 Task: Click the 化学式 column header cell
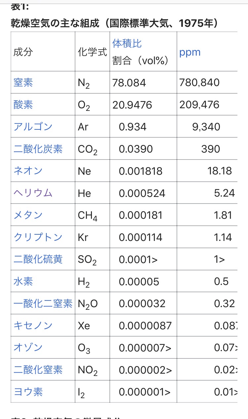92,52
